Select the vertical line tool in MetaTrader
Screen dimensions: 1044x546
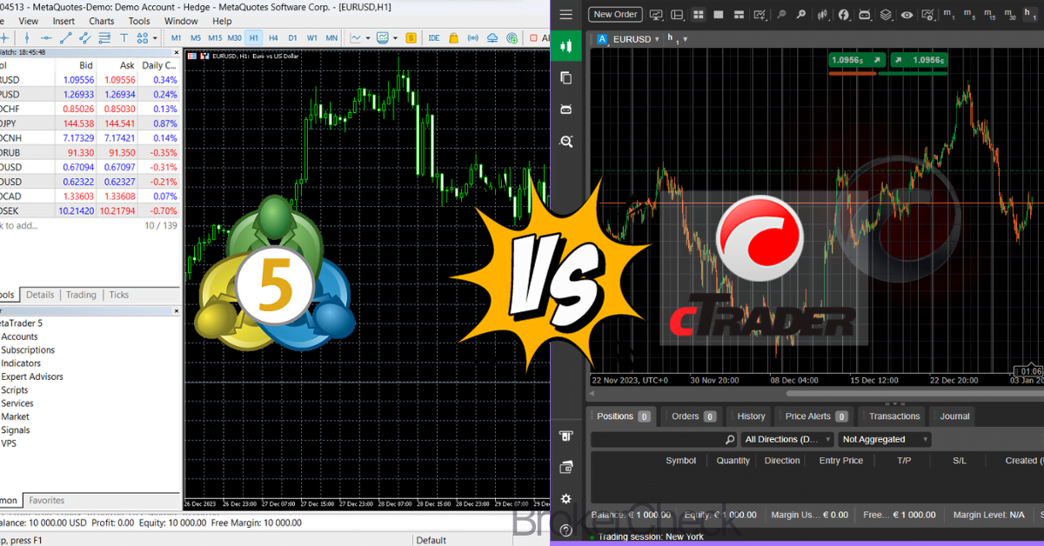click(x=27, y=38)
